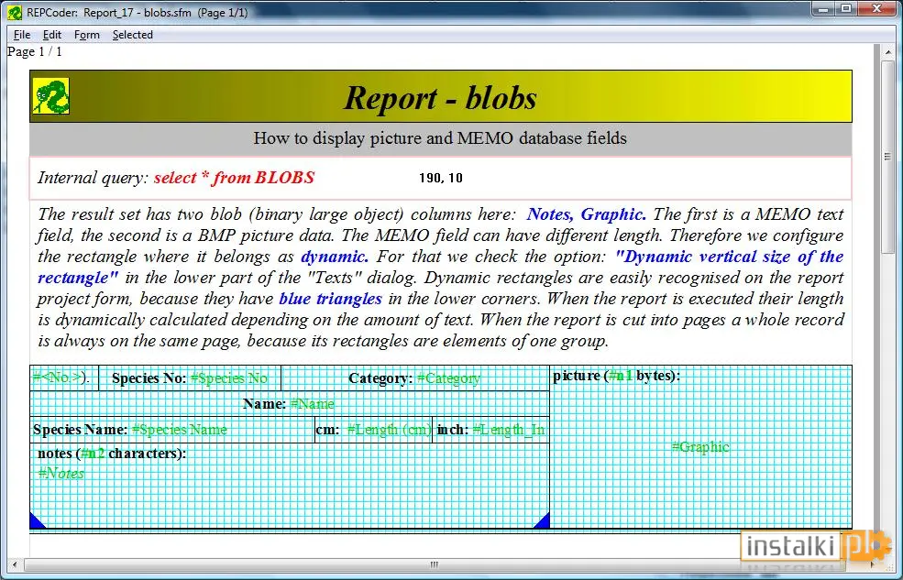Click the blue 'blue triangles' text in description
The height and width of the screenshot is (580, 903).
331,299
